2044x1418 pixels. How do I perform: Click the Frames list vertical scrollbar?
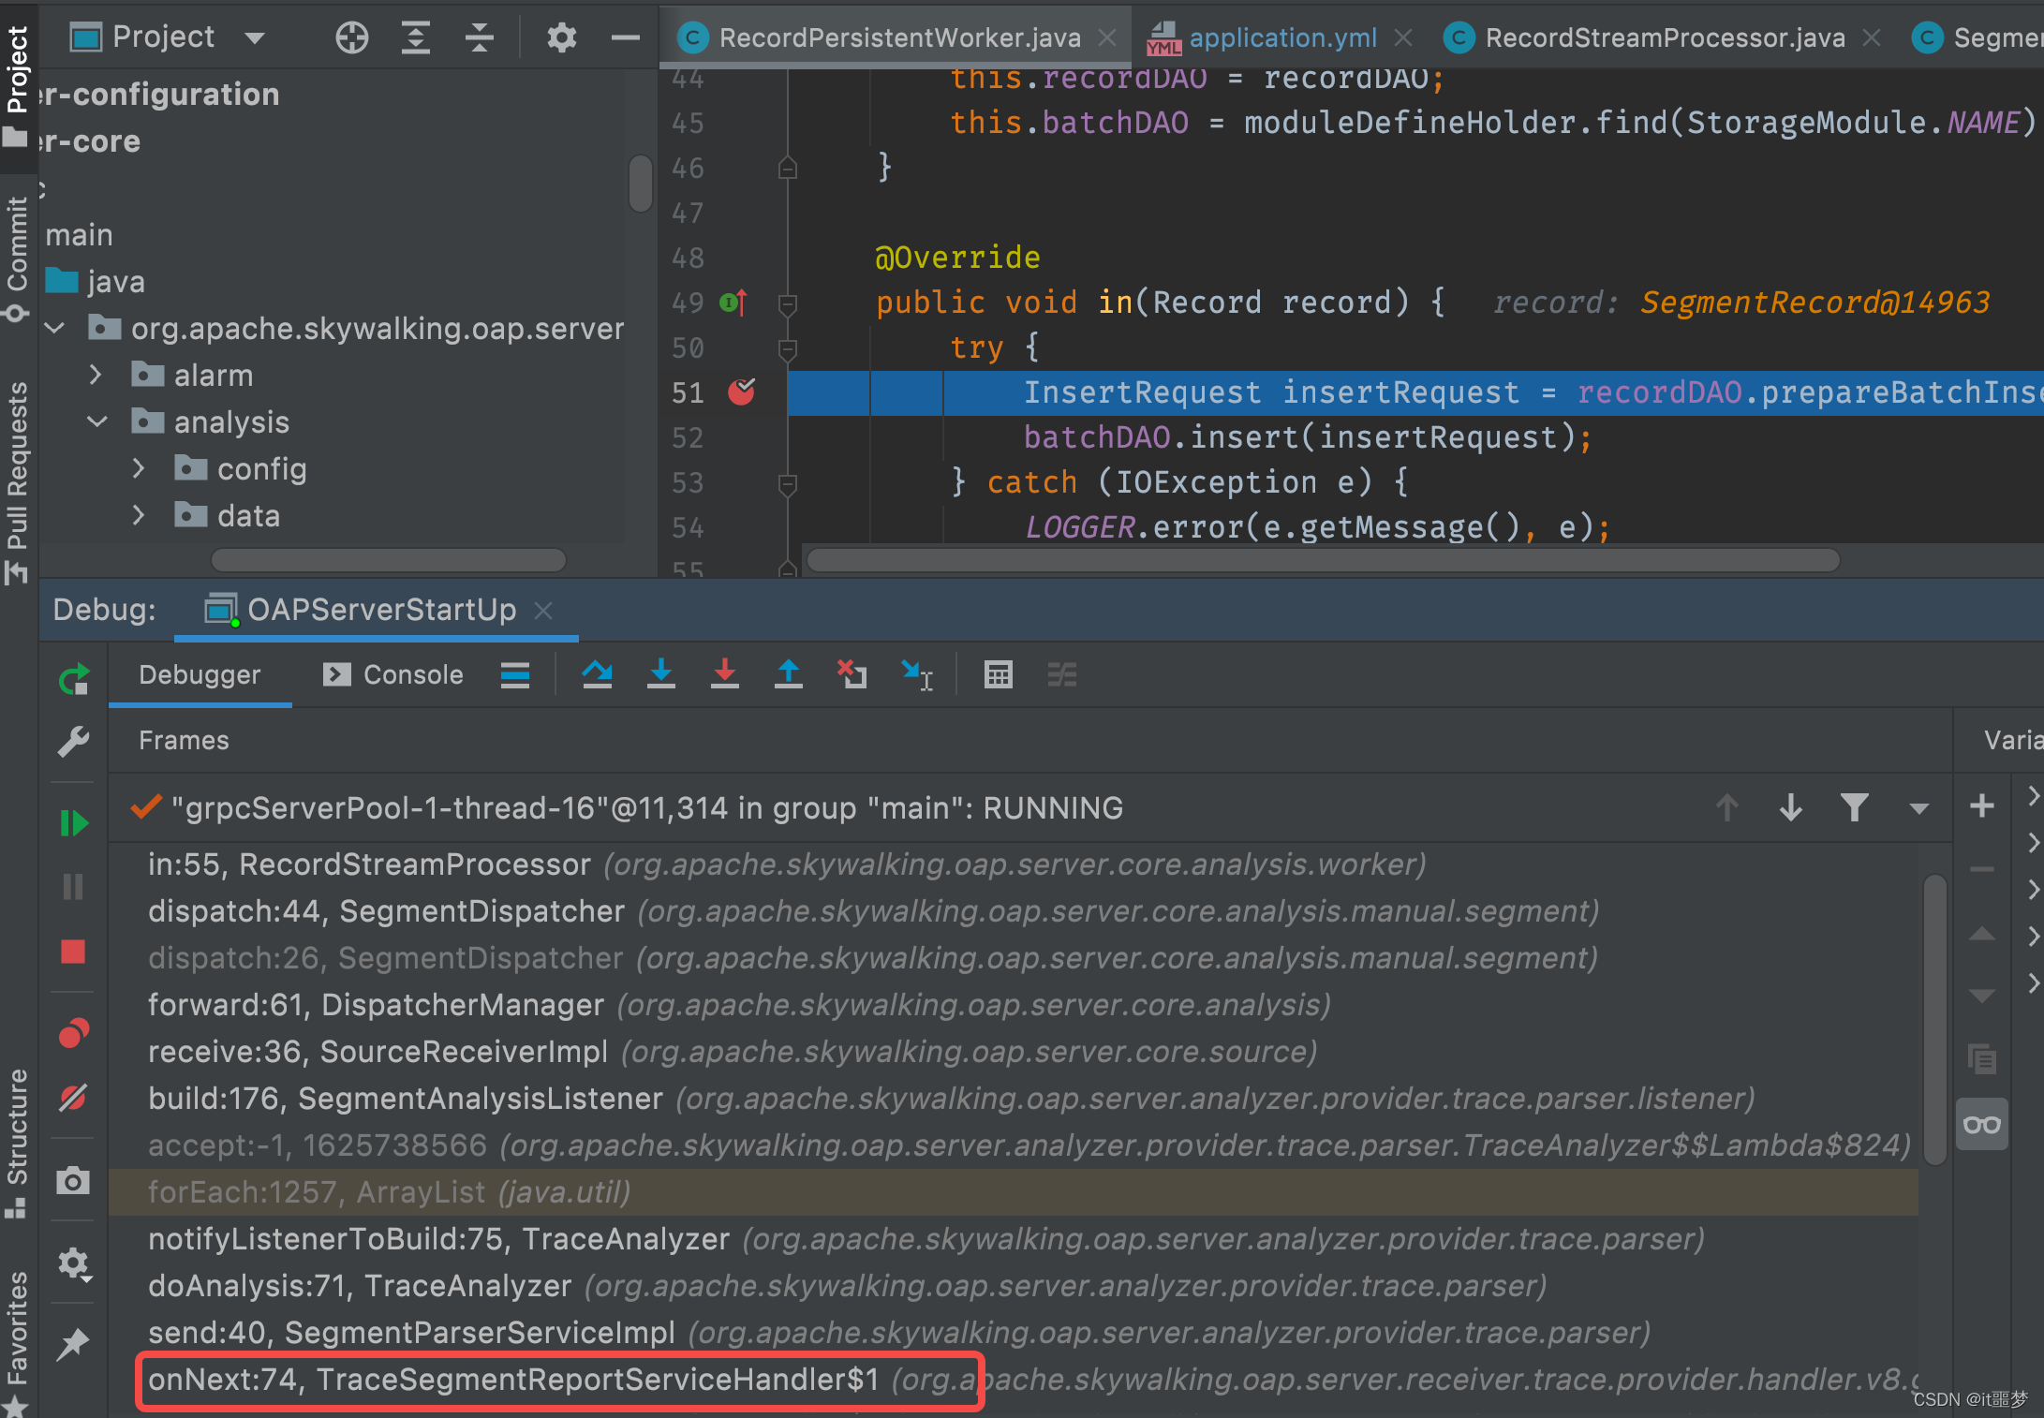click(x=1935, y=1019)
